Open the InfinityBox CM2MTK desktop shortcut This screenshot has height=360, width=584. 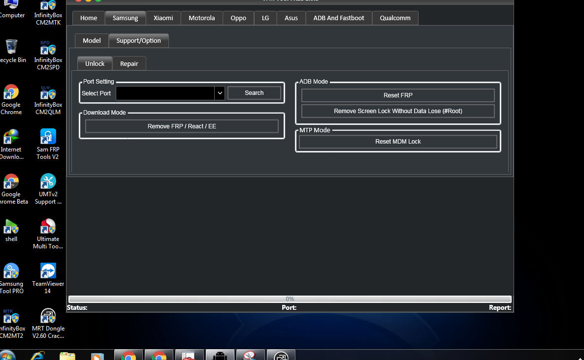(48, 13)
